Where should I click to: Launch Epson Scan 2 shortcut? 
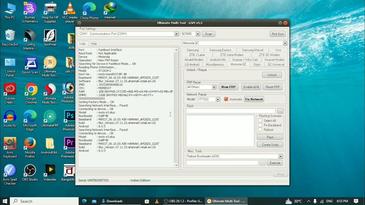[31, 65]
